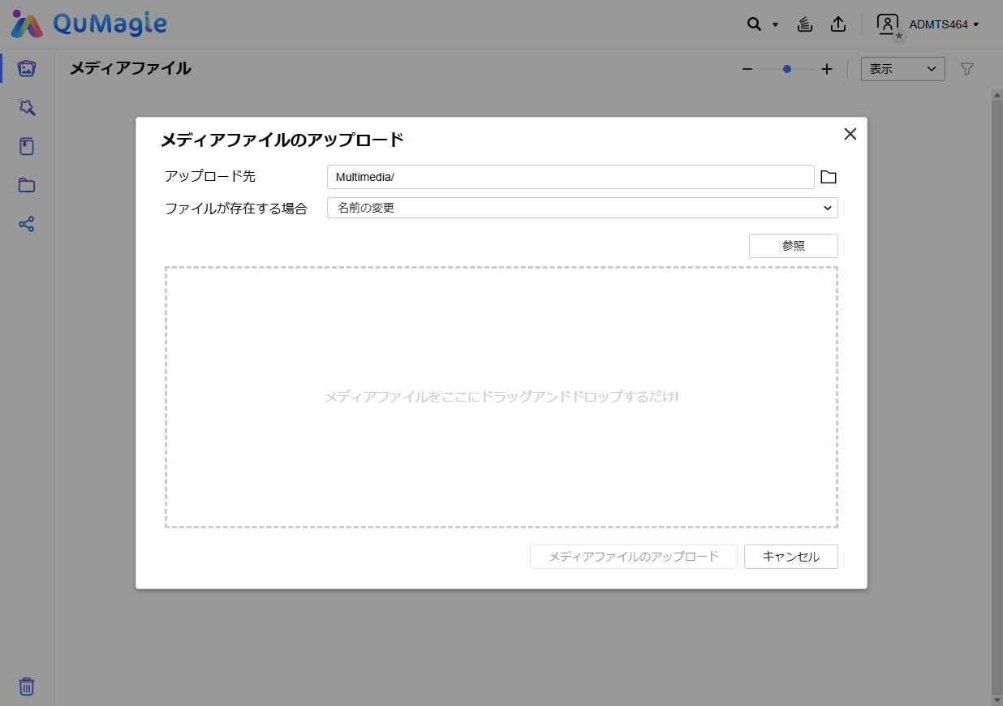Expand the ADMTS464 user menu
This screenshot has width=1003, height=706.
[943, 24]
